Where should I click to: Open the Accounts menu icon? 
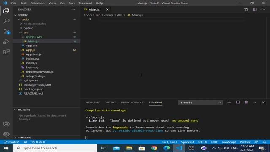point(6,124)
